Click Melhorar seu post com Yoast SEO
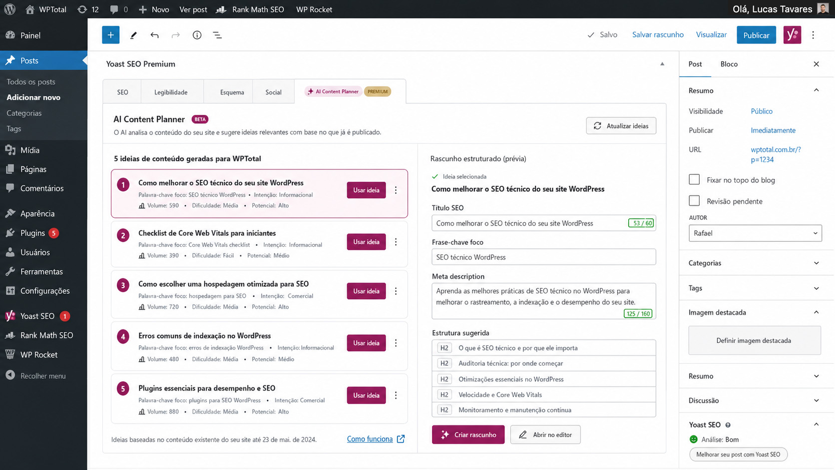This screenshot has width=835, height=470. tap(738, 455)
